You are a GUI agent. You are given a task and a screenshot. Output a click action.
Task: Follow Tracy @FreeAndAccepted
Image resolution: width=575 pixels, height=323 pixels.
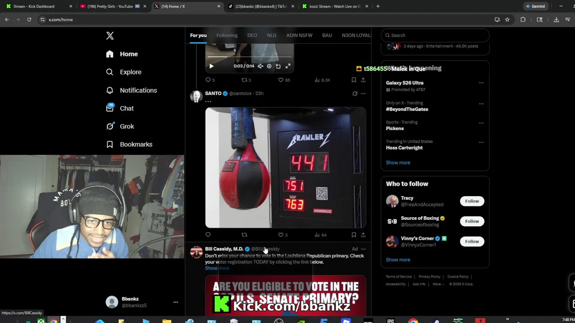tap(472, 201)
